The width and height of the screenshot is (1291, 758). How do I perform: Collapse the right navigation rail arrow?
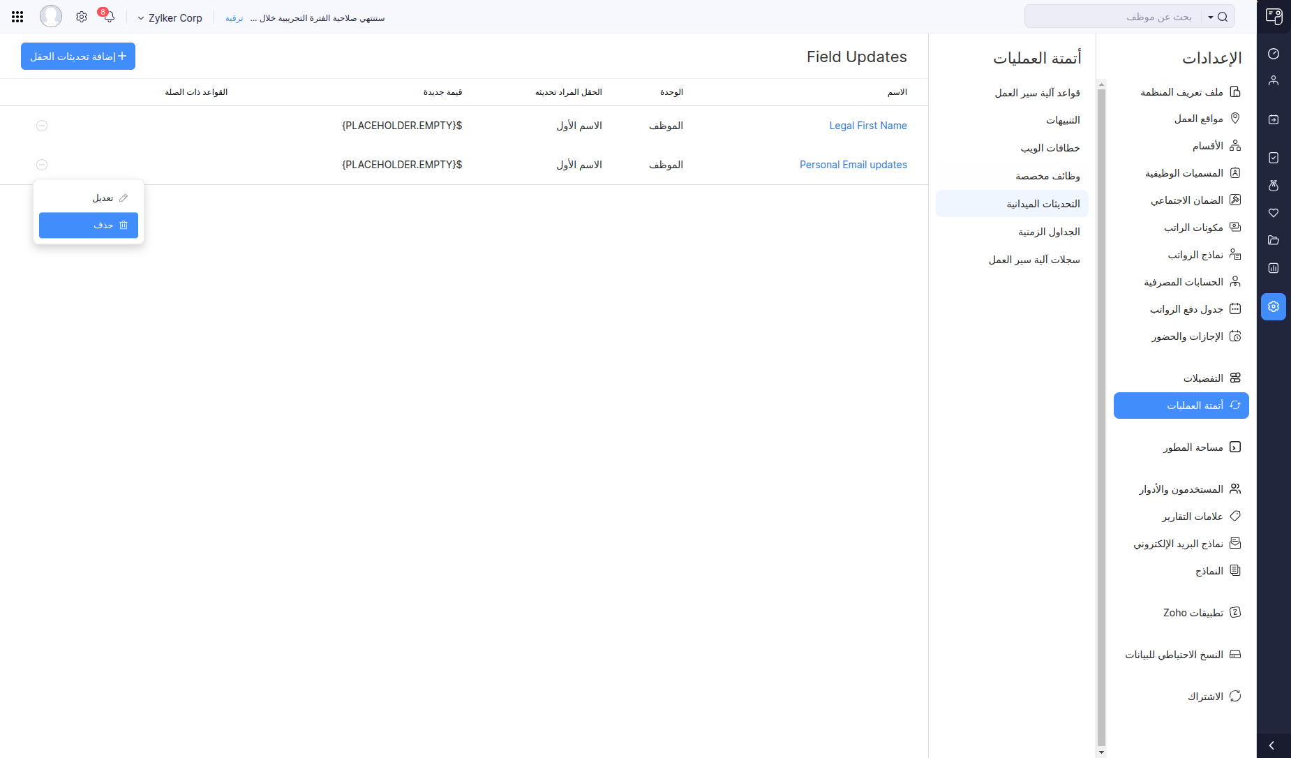pyautogui.click(x=1271, y=745)
